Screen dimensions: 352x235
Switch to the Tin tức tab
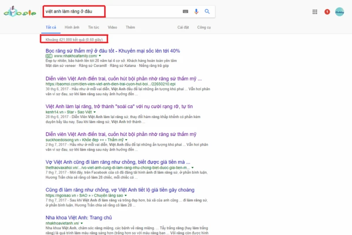pyautogui.click(x=93, y=27)
